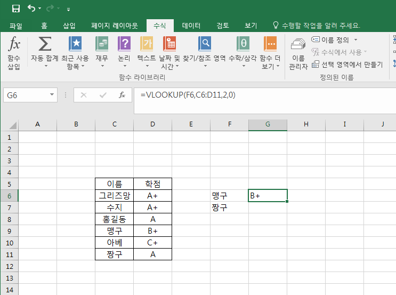Click 선택 영역에서 만들기 button
Image resolution: width=396 pixels, height=295 pixels.
click(347, 65)
